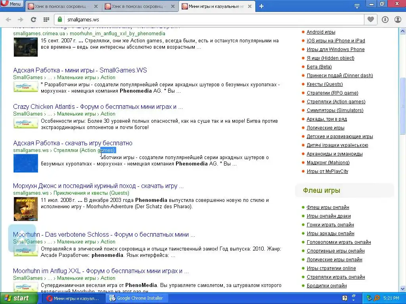406x304 pixels.
Task: Open Игры для Windows Phone category
Action: pyautogui.click(x=335, y=49)
